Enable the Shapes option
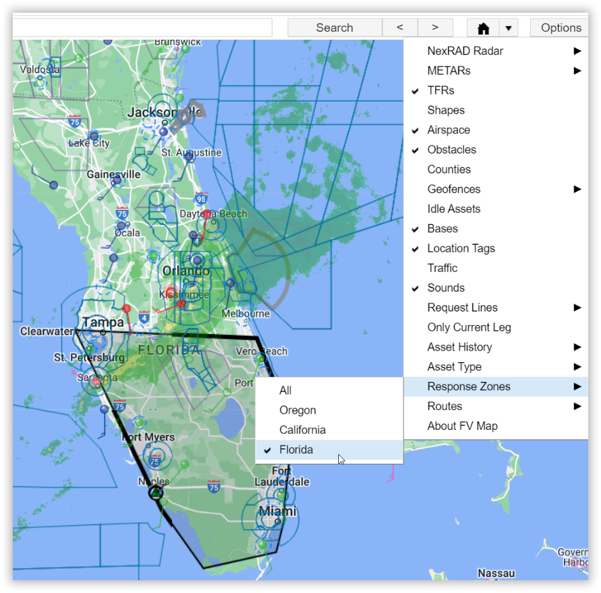 point(496,110)
